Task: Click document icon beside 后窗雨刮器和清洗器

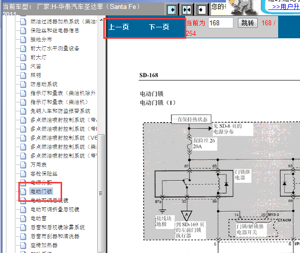Action: click(23, 236)
